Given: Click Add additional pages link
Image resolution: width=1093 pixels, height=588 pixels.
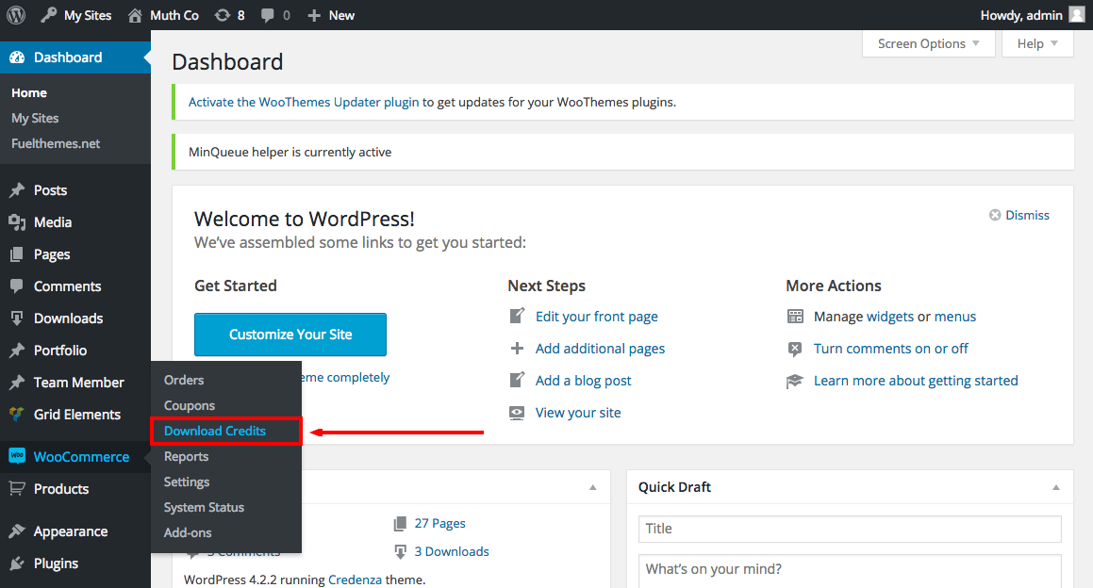Looking at the screenshot, I should click(600, 349).
